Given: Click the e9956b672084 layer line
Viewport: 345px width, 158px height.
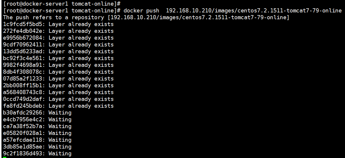Looking at the screenshot, I should click(58, 38).
